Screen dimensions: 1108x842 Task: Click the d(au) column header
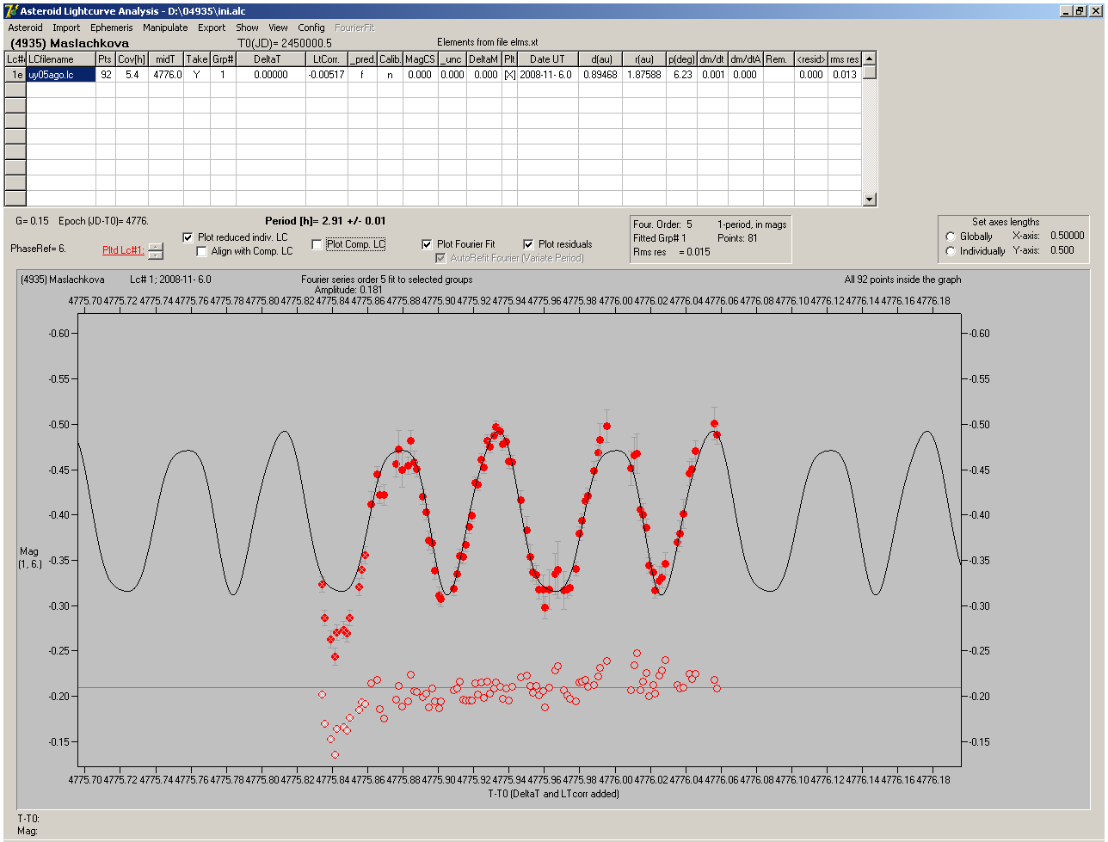600,59
